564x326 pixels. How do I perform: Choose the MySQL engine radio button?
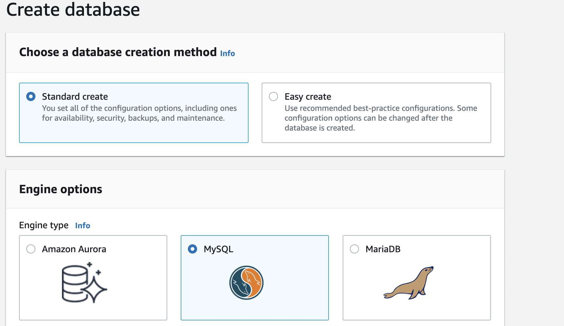(x=192, y=249)
